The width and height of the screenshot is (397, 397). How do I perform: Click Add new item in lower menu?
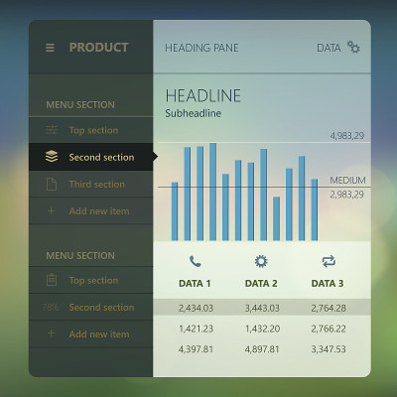click(91, 333)
